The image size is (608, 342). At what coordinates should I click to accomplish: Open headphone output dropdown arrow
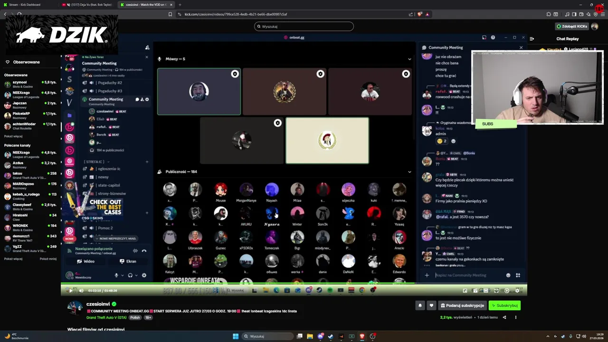(x=136, y=275)
